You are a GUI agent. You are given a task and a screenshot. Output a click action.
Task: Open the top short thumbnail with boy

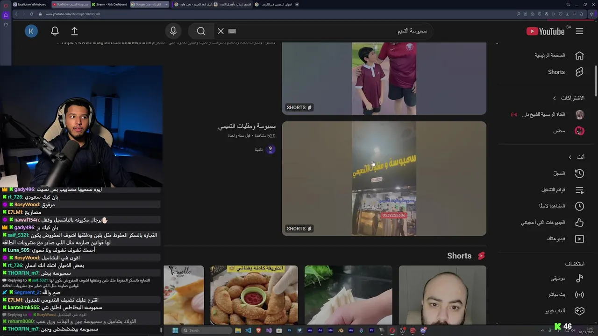click(x=384, y=78)
